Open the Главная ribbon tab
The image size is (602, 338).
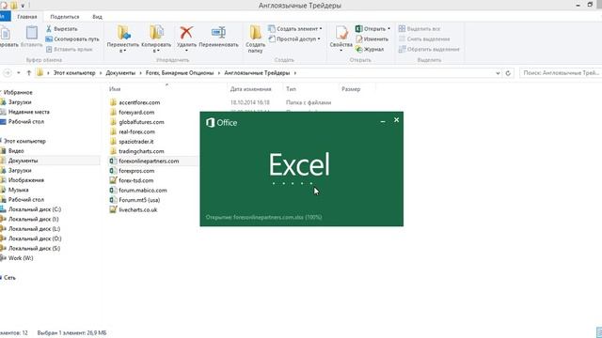(27, 17)
